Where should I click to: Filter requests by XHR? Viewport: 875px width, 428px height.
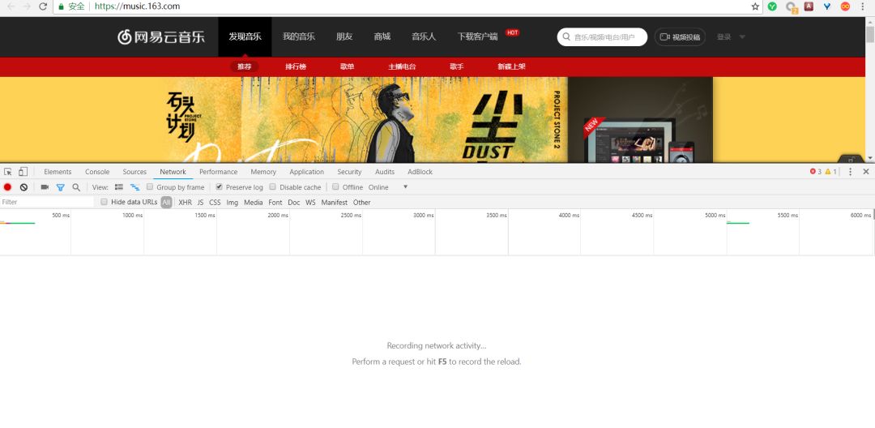pos(186,203)
